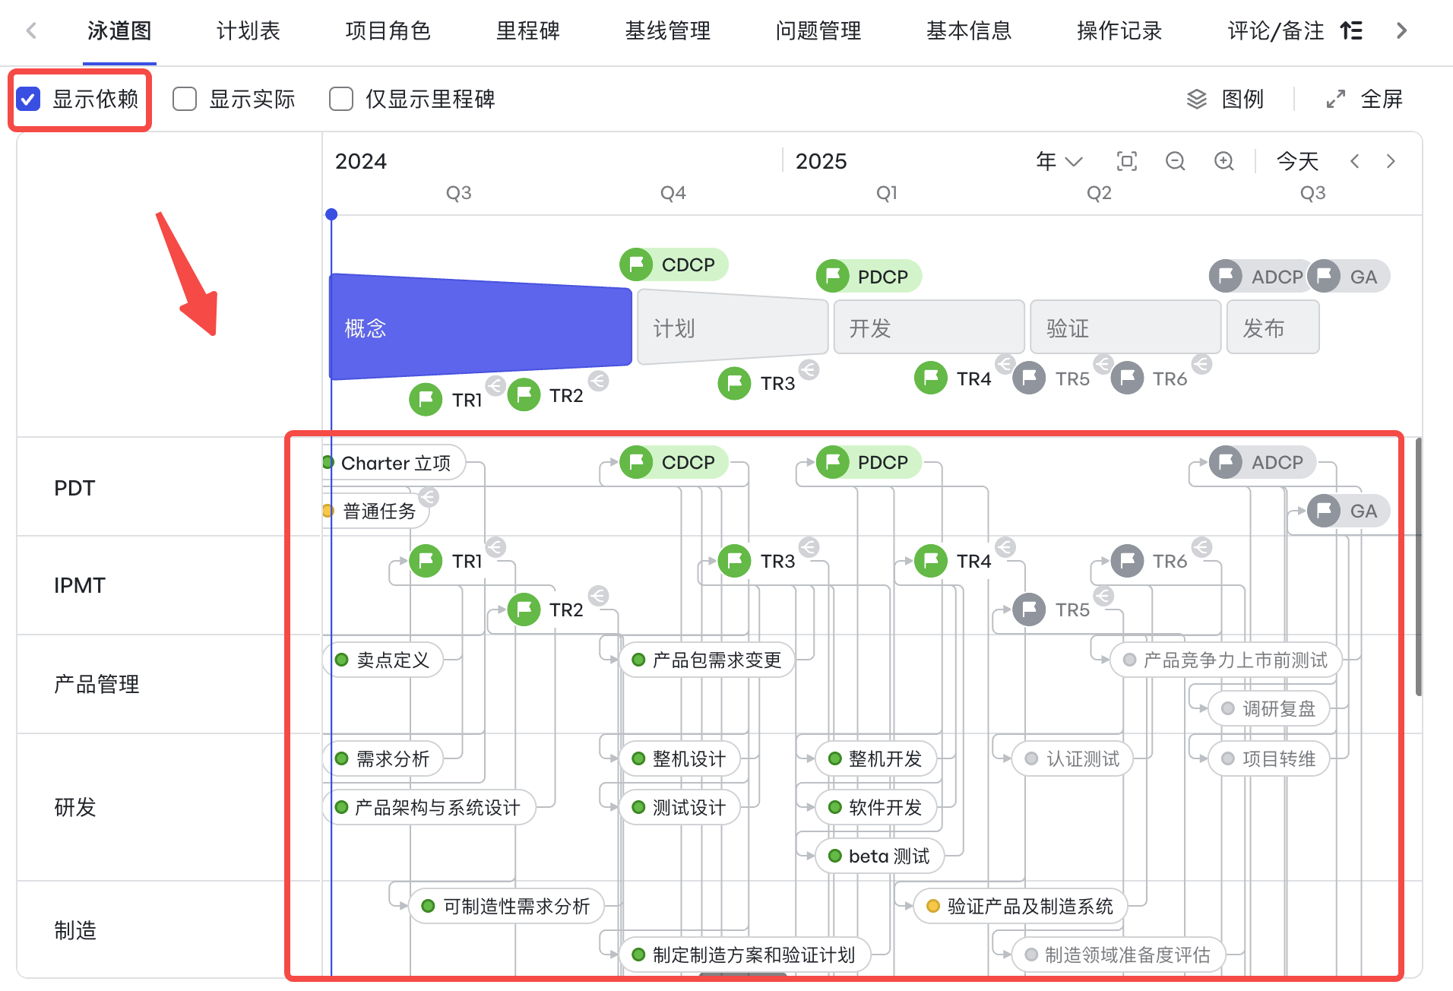The image size is (1453, 991).
Task: Open the 产品竞争力上市前测试 task
Action: pyautogui.click(x=1226, y=660)
